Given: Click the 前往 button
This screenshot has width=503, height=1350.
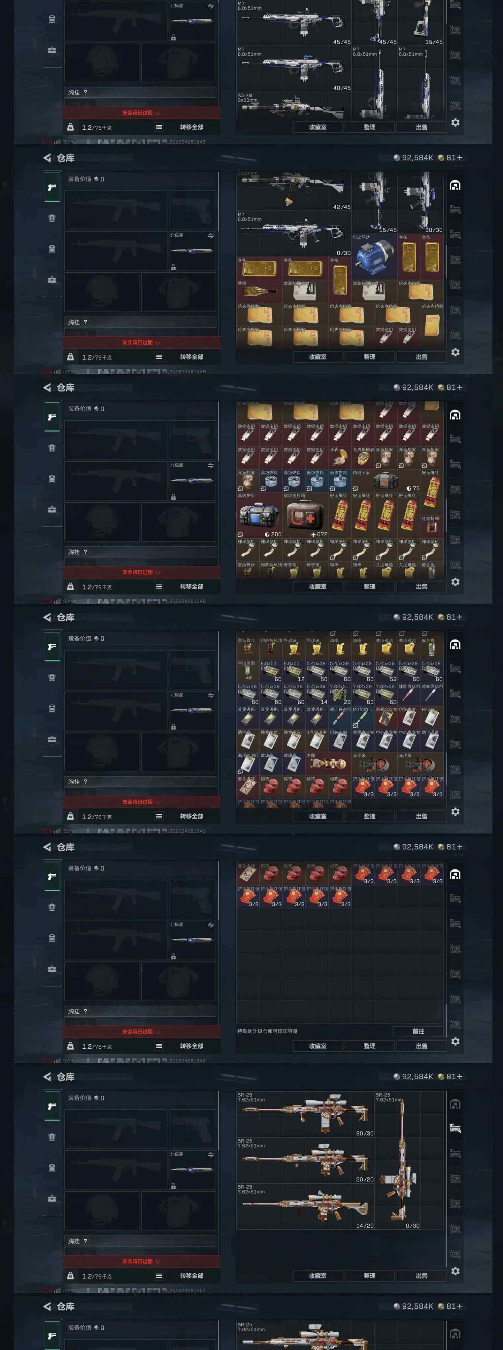Looking at the screenshot, I should 418,1031.
